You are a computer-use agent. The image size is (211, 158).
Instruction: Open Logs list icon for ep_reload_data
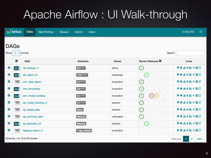[196, 110]
